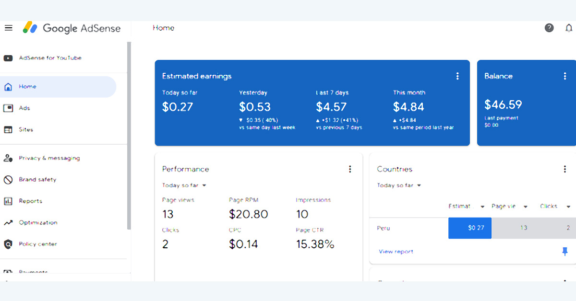The height and width of the screenshot is (301, 576).
Task: Open Balance card three-dot menu
Action: click(x=565, y=76)
